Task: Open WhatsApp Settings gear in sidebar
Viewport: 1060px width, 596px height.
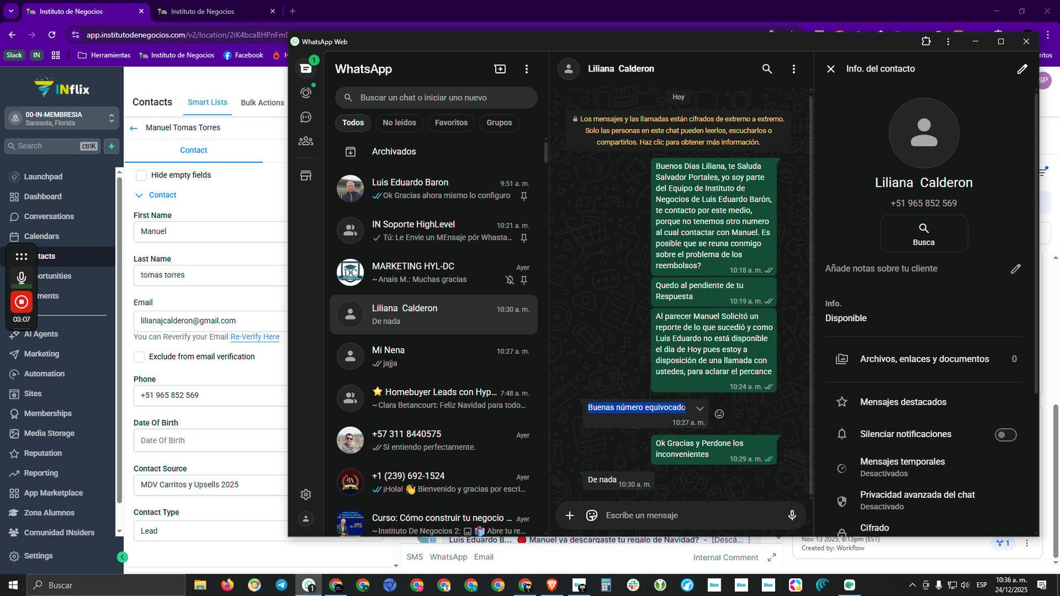Action: [305, 494]
